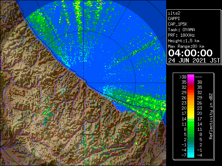Image resolution: width=222 pixels, height=166 pixels.
Task: Click the 'Max Range:80 km' line
Action: 186,46
